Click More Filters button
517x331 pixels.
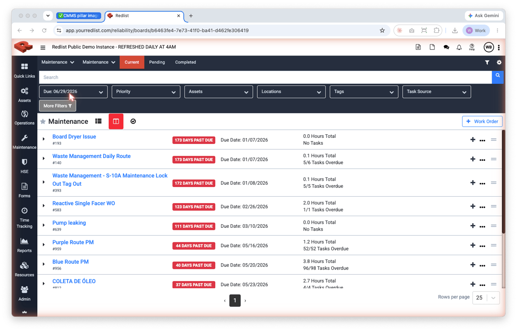pos(57,106)
